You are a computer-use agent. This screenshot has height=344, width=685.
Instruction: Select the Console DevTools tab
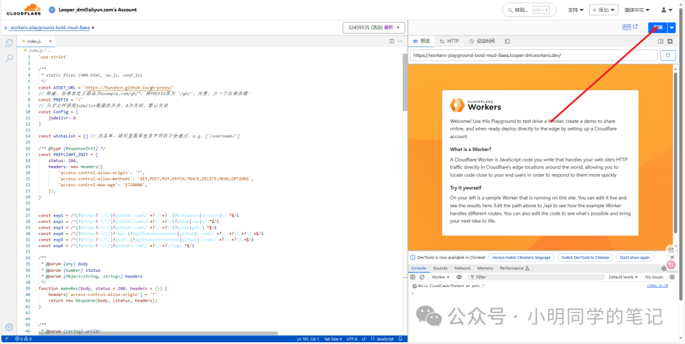419,269
